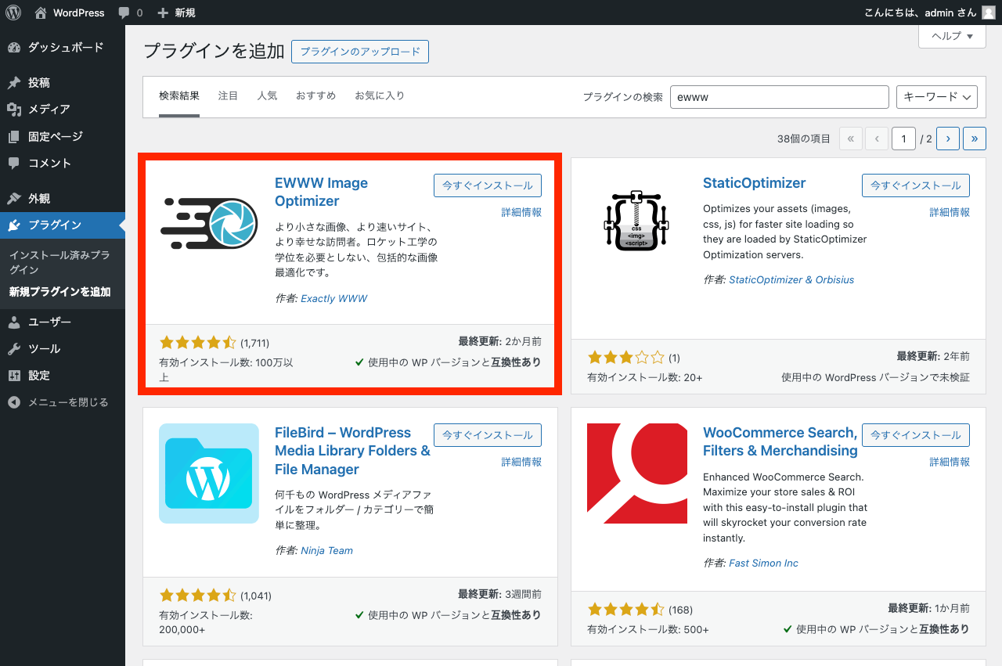
Task: Click the WooCommerce Search rating count (168)
Action: (680, 610)
